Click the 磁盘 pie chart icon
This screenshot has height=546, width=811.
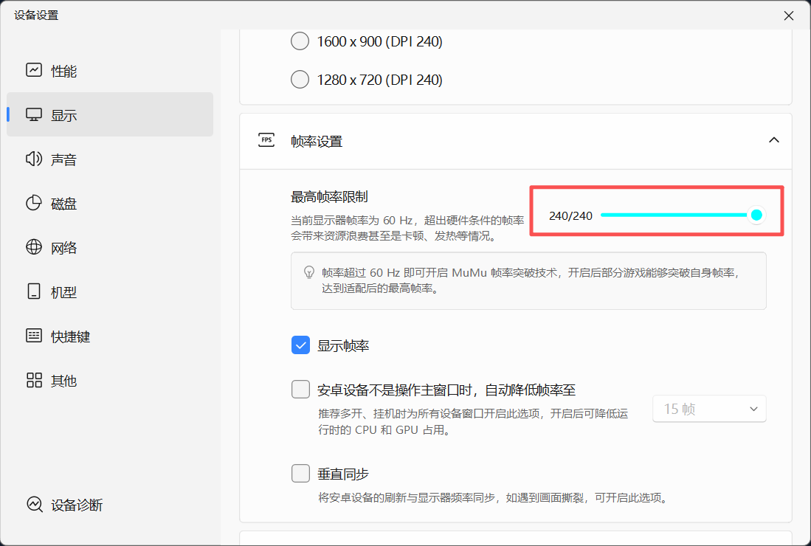34,204
